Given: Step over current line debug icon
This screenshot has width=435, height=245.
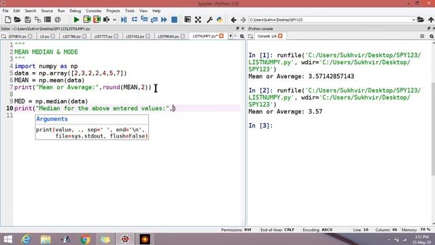Looking at the screenshot, I should coord(135,20).
